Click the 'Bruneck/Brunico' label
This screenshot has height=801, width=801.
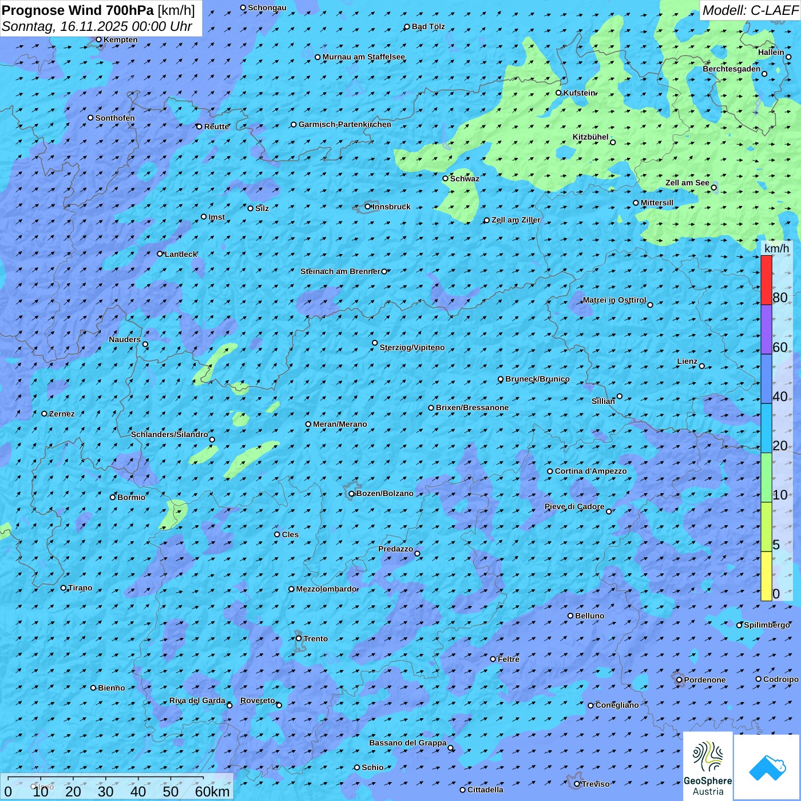pyautogui.click(x=537, y=379)
